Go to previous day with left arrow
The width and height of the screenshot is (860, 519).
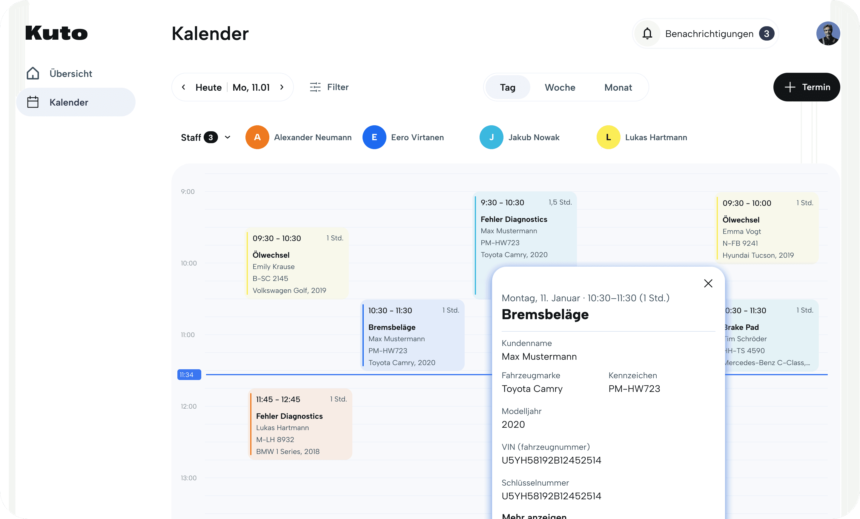(x=184, y=87)
